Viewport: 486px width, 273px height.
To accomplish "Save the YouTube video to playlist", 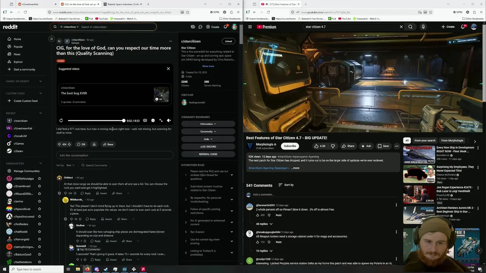I will pyautogui.click(x=383, y=146).
